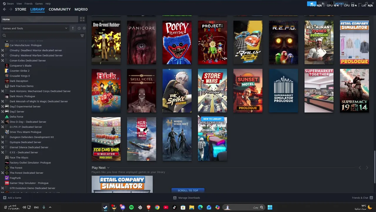Open the Help menu
The image size is (376, 212).
click(x=48, y=4)
